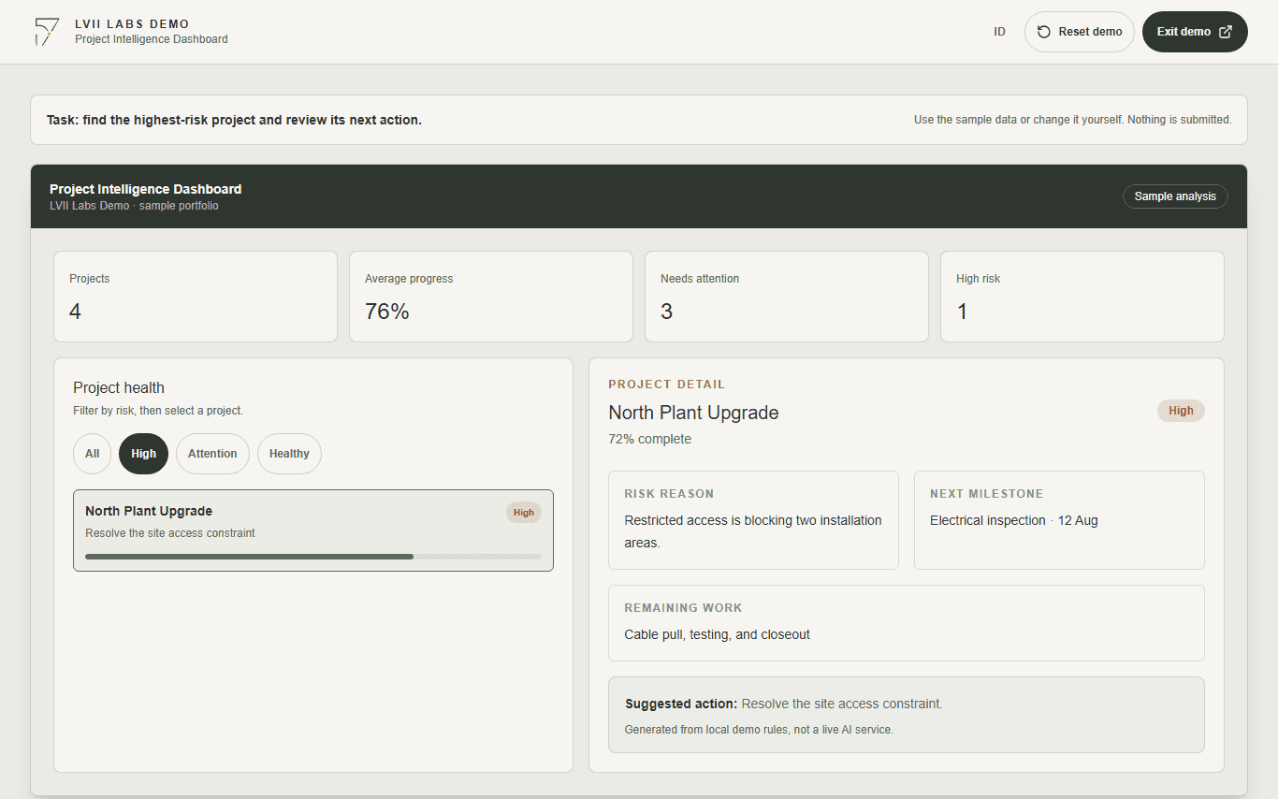Click the LVII Labs logo icon
Image resolution: width=1278 pixels, height=799 pixels.
(47, 32)
